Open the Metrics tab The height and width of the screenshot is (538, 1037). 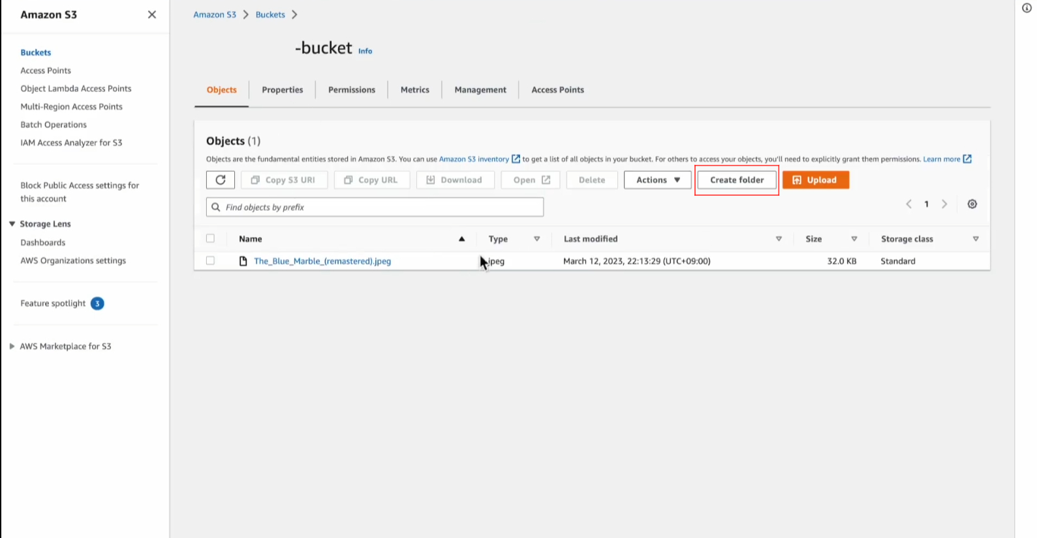(415, 90)
